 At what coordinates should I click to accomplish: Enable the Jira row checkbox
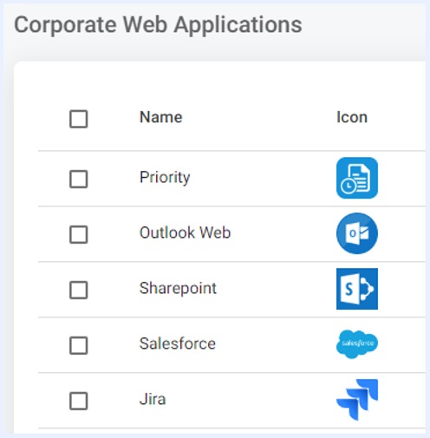click(79, 401)
